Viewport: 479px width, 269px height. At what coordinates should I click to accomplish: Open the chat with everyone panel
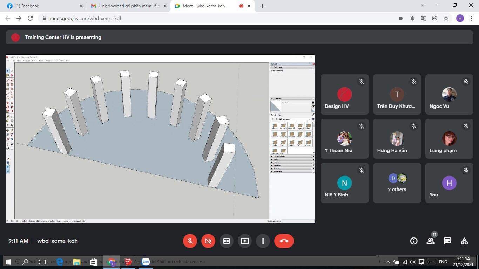click(447, 241)
